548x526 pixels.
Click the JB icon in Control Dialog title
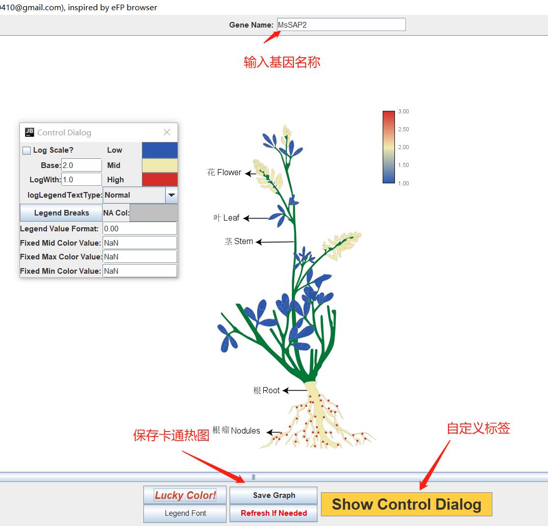[30, 132]
